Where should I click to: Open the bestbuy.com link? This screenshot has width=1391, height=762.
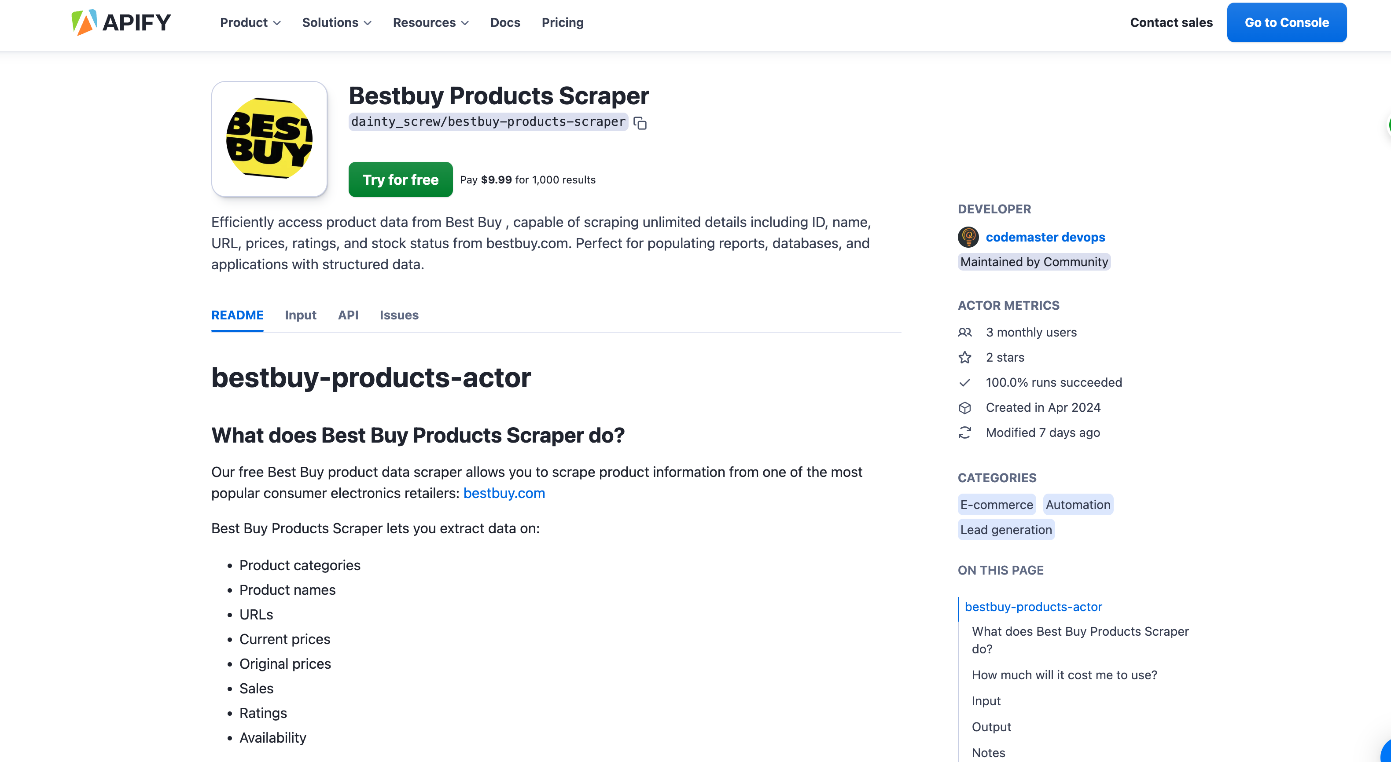pos(504,493)
